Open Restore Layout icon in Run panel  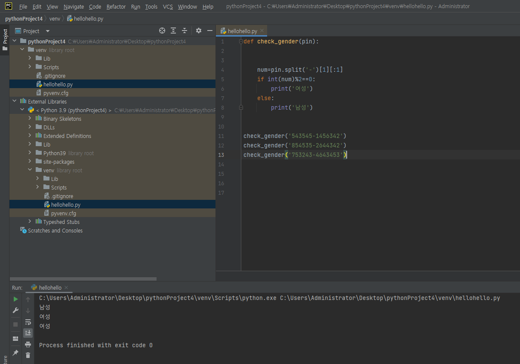[x=15, y=338]
